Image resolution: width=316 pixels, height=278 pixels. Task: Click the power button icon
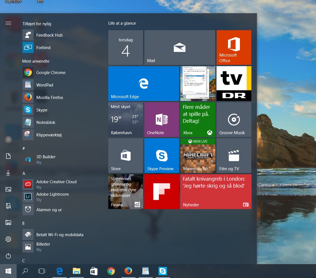click(8, 256)
